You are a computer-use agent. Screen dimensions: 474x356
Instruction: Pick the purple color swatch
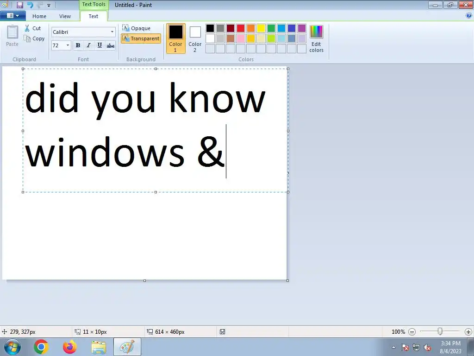[302, 28]
